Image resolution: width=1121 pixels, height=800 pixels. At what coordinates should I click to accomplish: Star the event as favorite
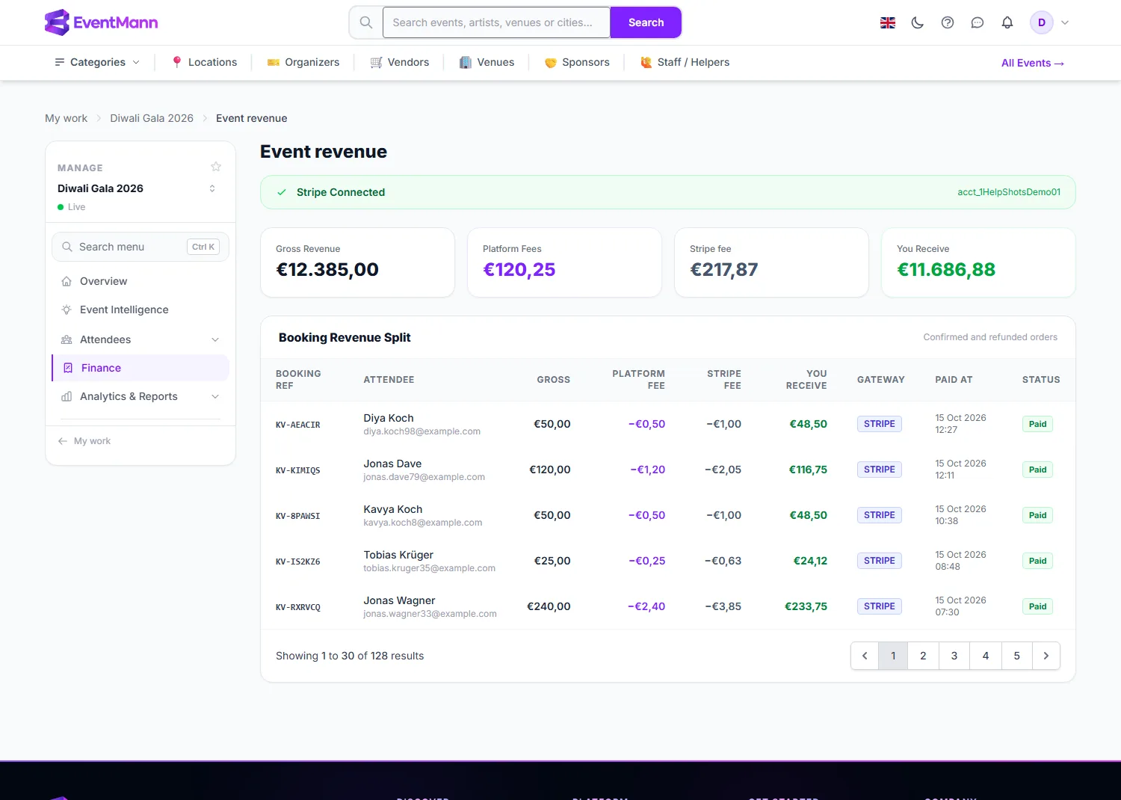click(216, 167)
